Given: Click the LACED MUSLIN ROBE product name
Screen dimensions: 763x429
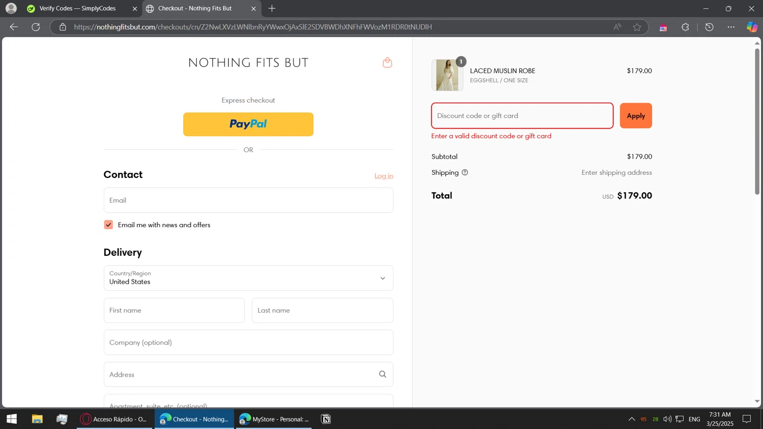Looking at the screenshot, I should [x=503, y=71].
